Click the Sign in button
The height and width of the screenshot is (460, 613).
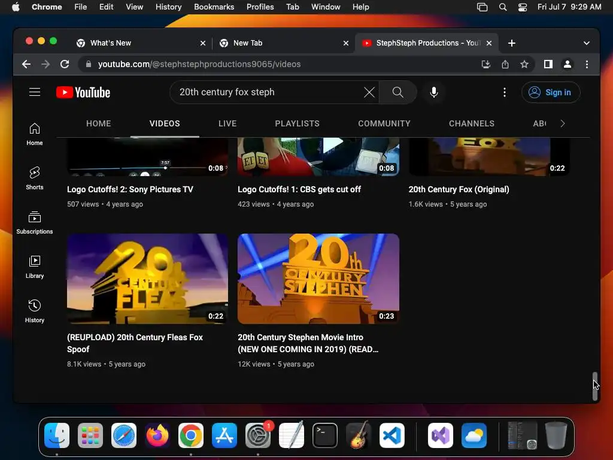551,92
